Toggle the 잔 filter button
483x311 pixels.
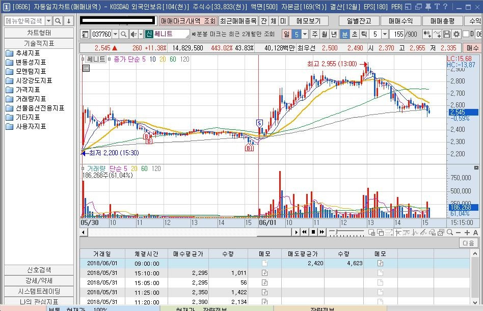264,21
